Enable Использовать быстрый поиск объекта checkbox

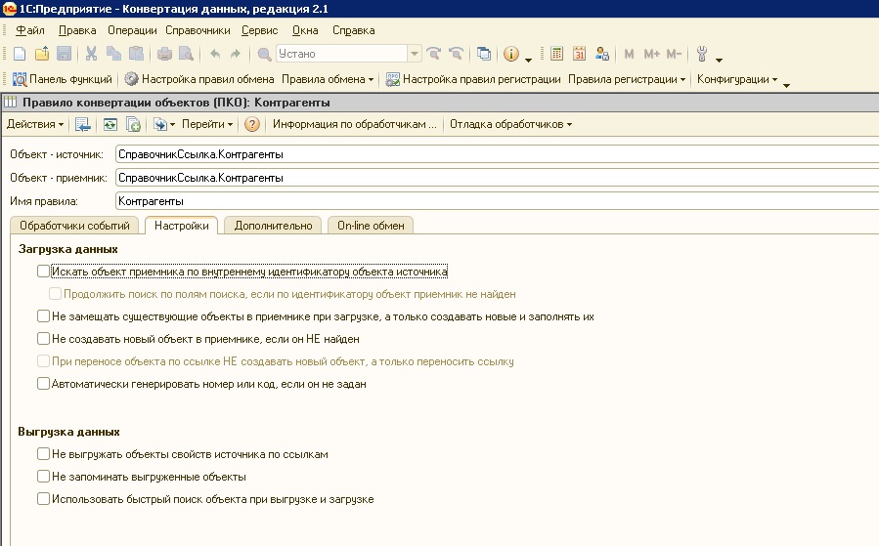click(x=43, y=498)
